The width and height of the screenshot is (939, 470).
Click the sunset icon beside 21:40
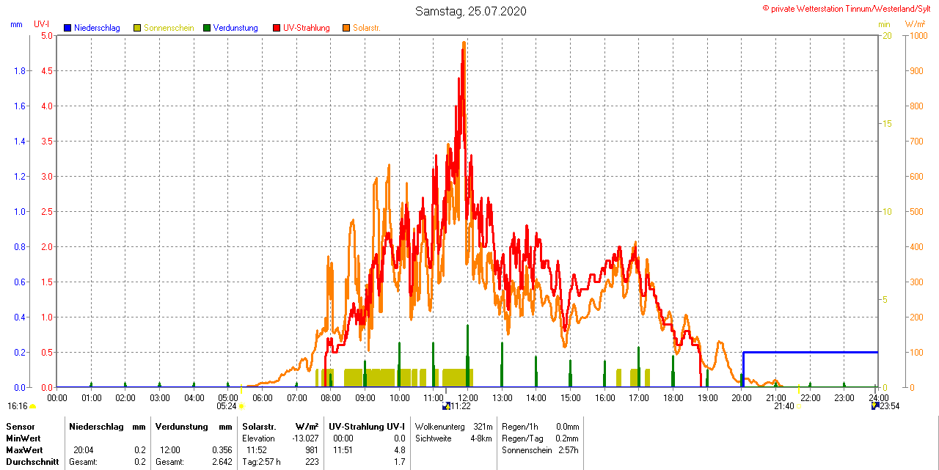(x=798, y=406)
